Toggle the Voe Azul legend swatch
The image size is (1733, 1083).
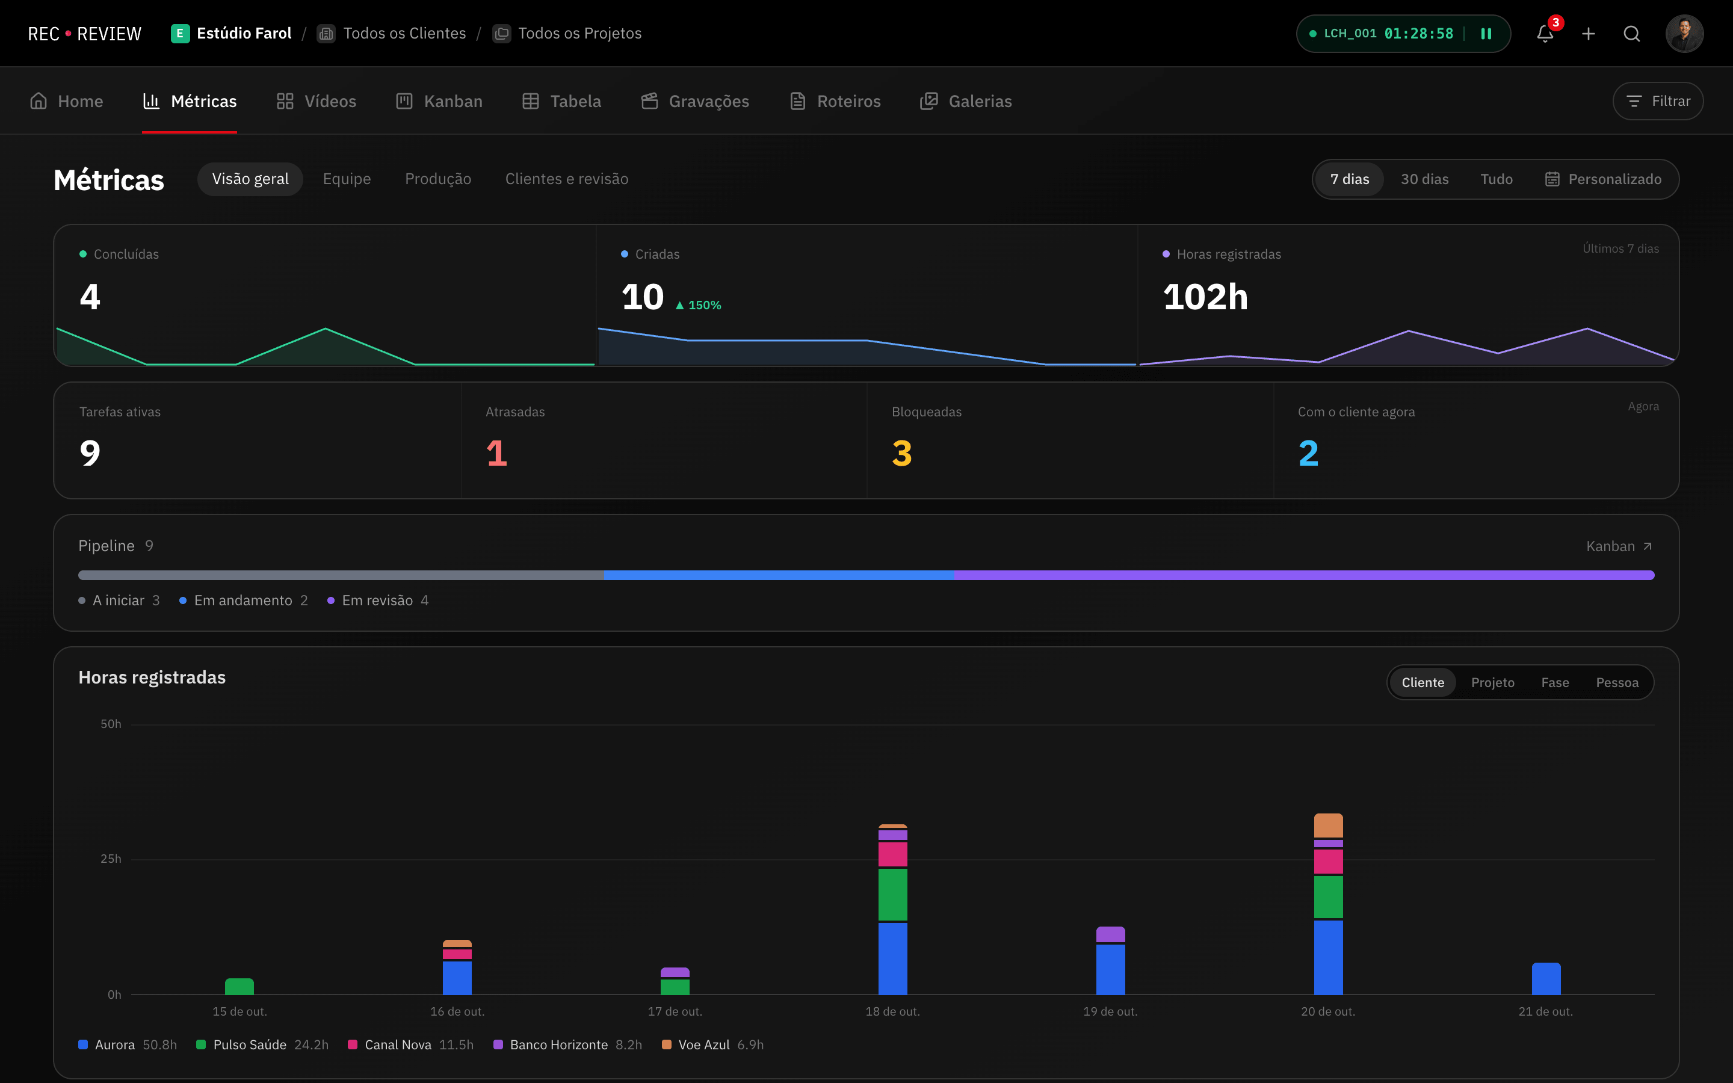click(667, 1044)
